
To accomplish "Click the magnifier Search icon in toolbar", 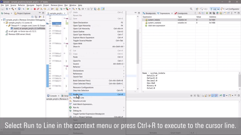I will tap(191, 9).
